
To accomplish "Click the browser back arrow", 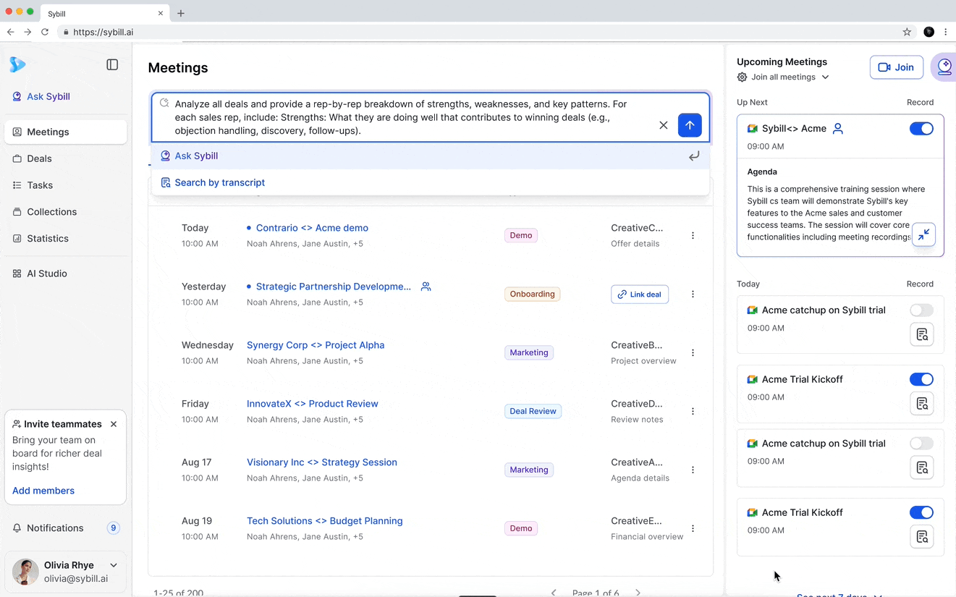I will (10, 32).
